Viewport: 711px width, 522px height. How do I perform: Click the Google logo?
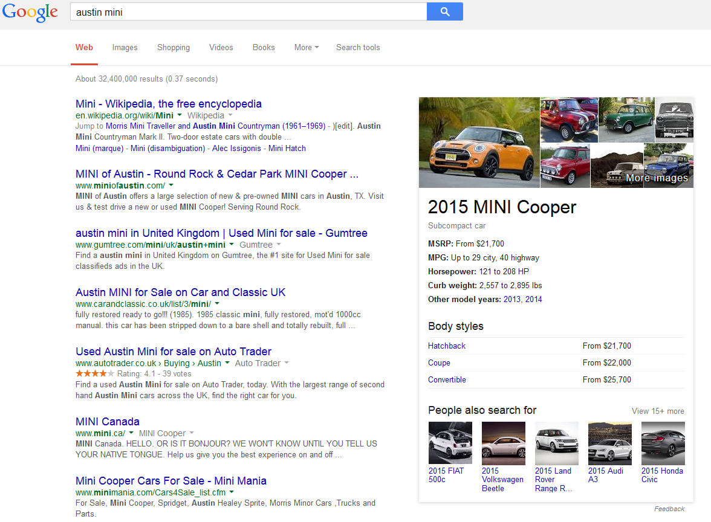coord(30,12)
